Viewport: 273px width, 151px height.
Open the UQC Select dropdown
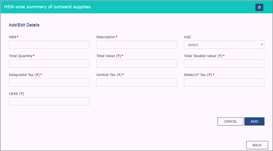(224, 45)
